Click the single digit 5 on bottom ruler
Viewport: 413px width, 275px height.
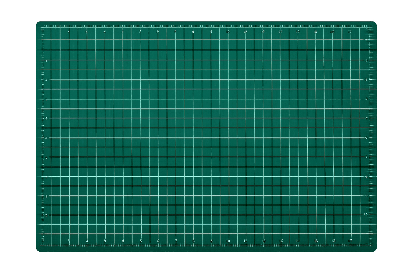(141, 241)
